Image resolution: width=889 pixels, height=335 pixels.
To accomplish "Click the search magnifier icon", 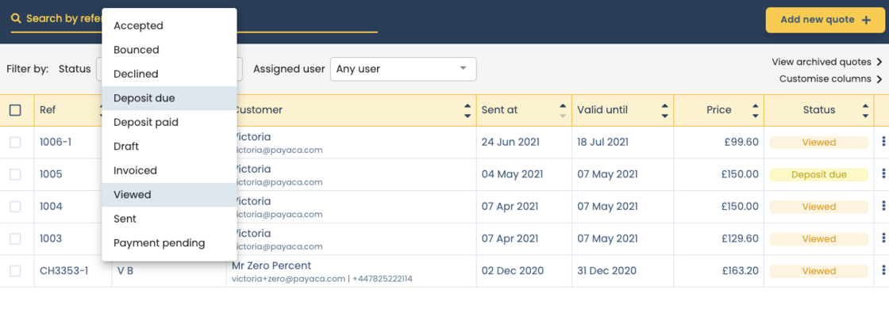I will click(x=16, y=18).
